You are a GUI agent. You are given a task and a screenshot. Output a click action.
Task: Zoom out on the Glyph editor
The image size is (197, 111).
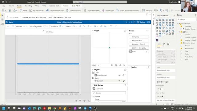116,65
